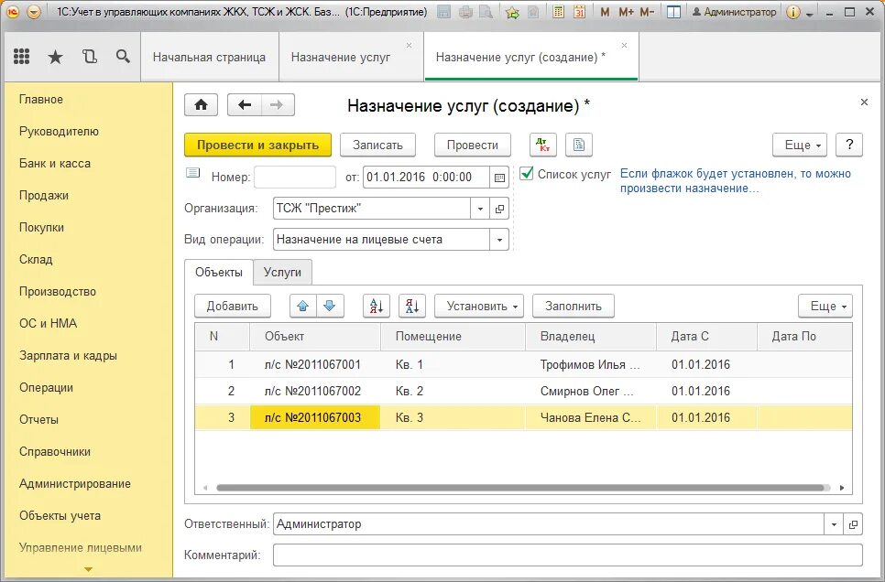Close Назначение услуг (создание) tab
This screenshot has width=885, height=582.
click(624, 45)
